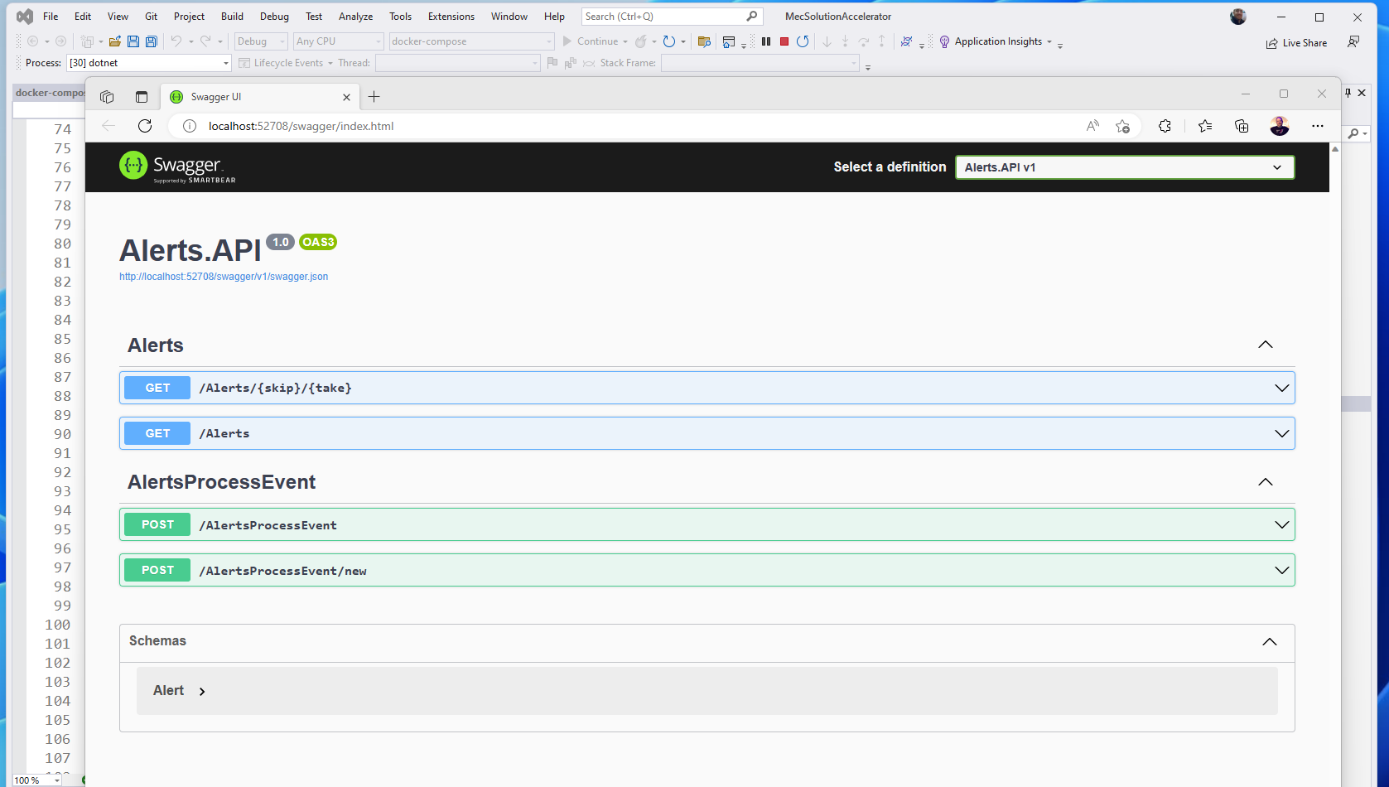Click the browser back arrow

coord(109,126)
